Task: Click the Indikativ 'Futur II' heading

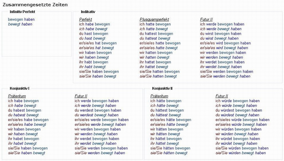Action: (x=206, y=19)
